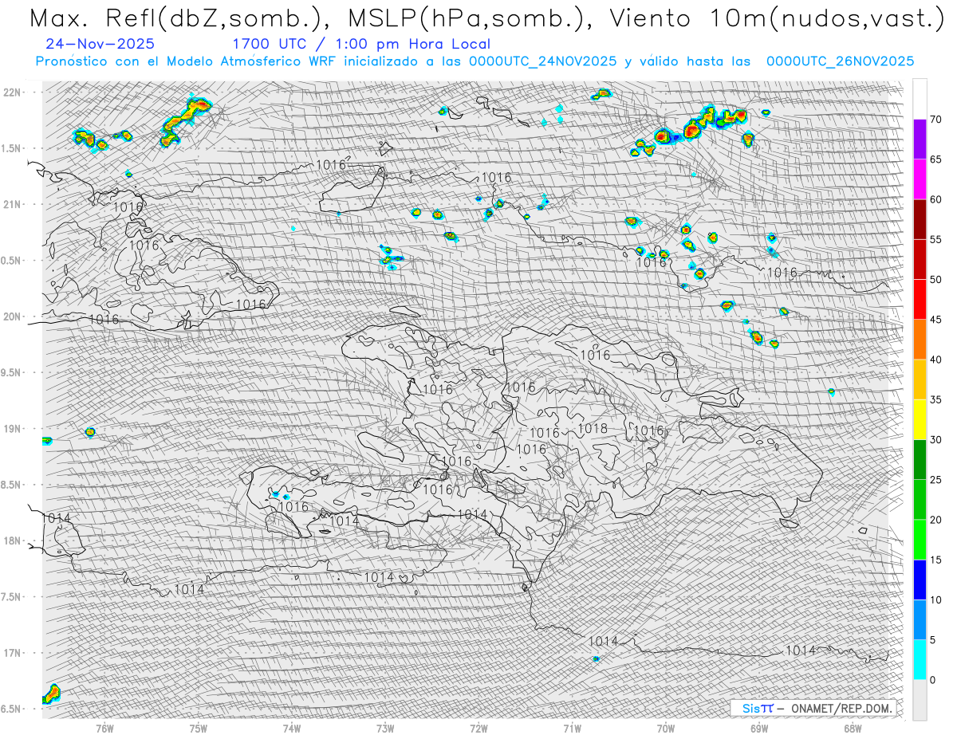This screenshot has width=957, height=739.
Task: Click the orange 40-45 dBZ colorbar segment
Action: pos(920,340)
